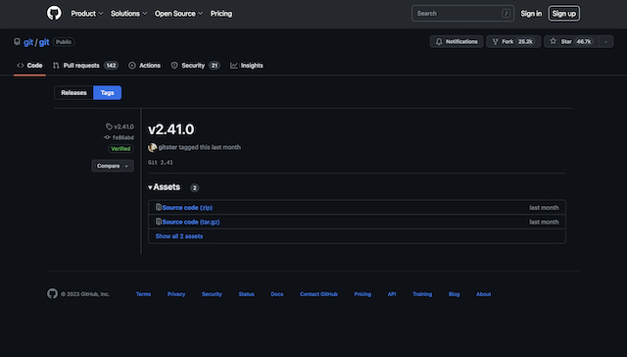Open the footer Security link
627x357 pixels.
click(x=212, y=294)
